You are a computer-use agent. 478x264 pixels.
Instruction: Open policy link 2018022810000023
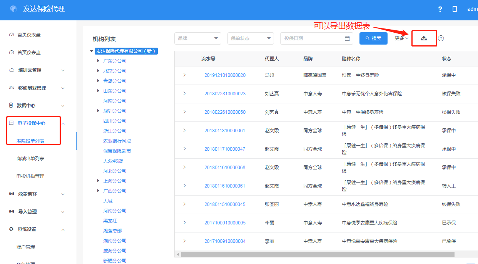[225, 94]
